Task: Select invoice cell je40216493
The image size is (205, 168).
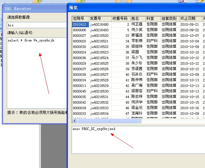Action: pyautogui.click(x=99, y=30)
